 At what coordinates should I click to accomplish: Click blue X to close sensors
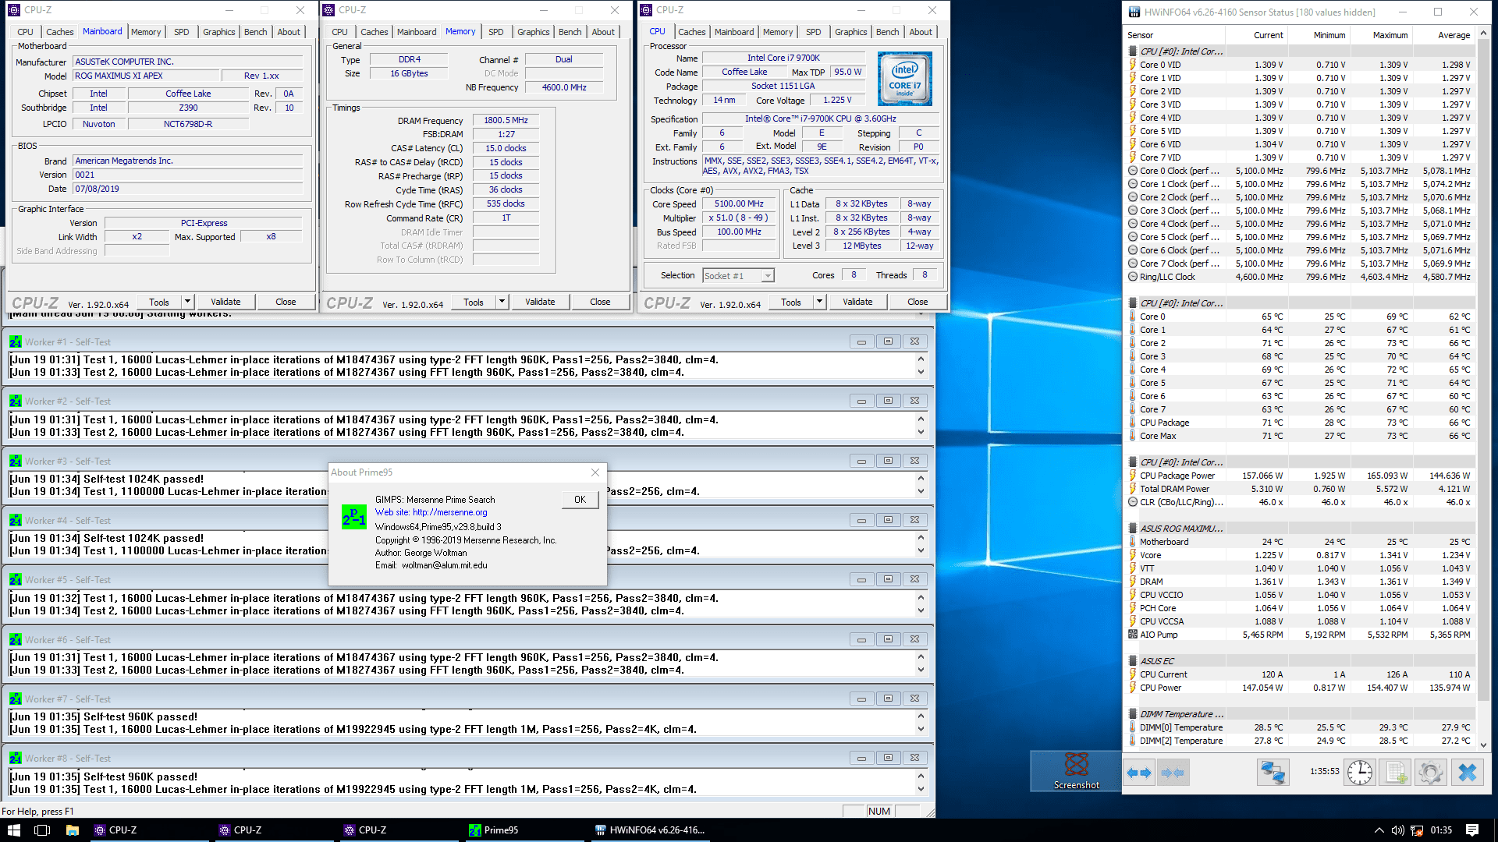[1467, 773]
